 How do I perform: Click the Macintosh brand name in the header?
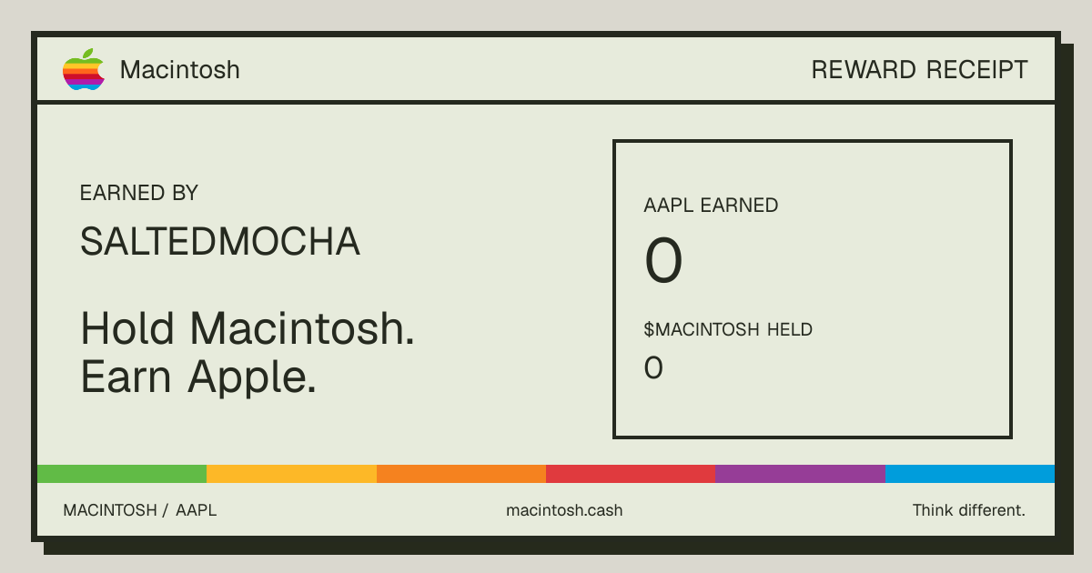(180, 70)
